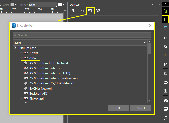Screen dimensions: 169x123
Task: Open the new device from base icon
Action: (90, 10)
